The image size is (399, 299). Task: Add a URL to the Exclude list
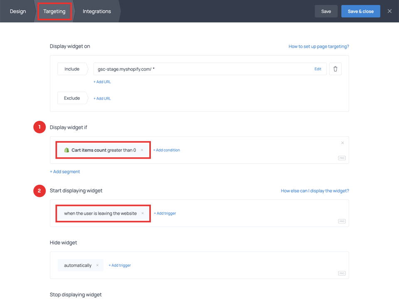point(102,98)
